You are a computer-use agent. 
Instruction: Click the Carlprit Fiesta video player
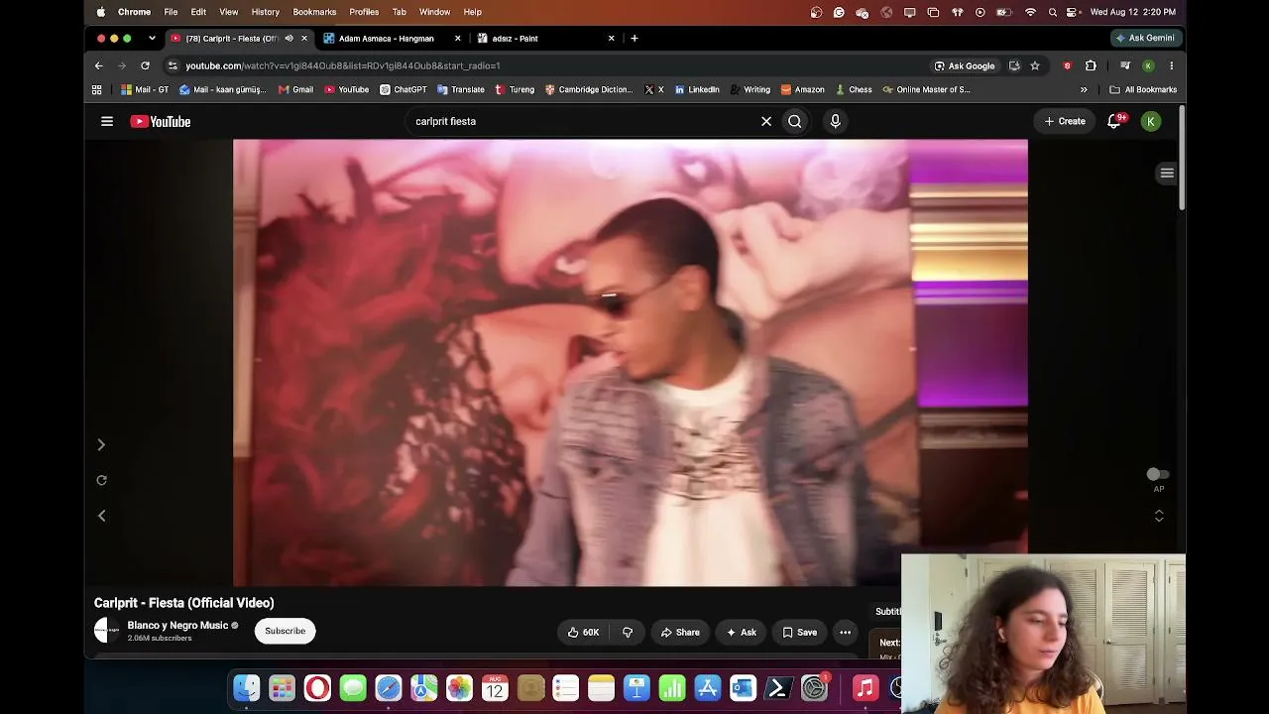[x=631, y=362]
